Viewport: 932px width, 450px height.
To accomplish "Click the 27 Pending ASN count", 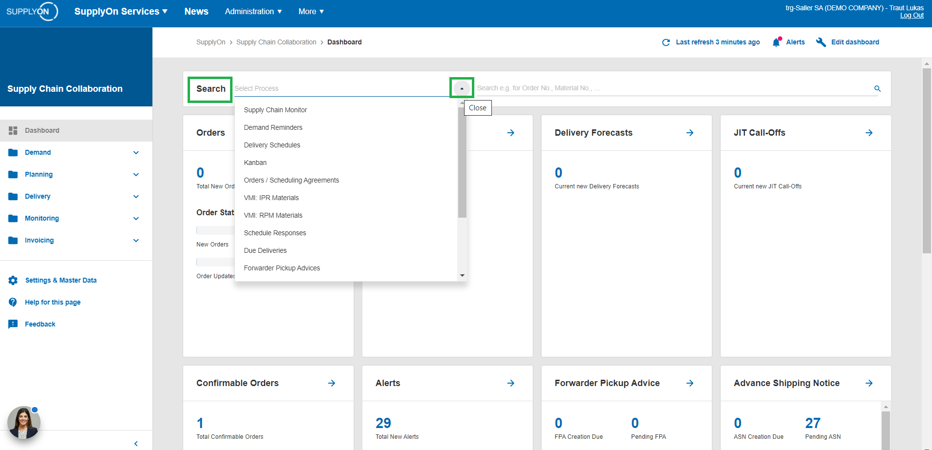I will (813, 423).
